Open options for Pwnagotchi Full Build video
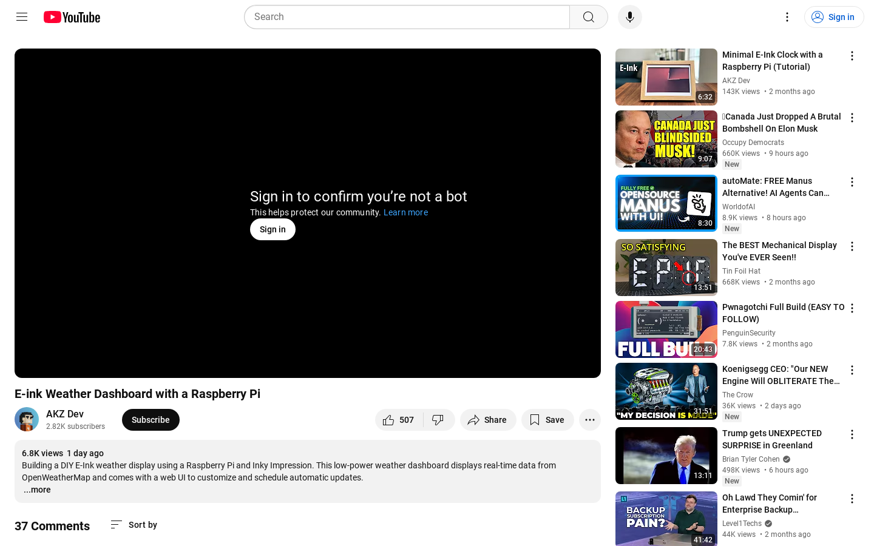 (x=852, y=308)
